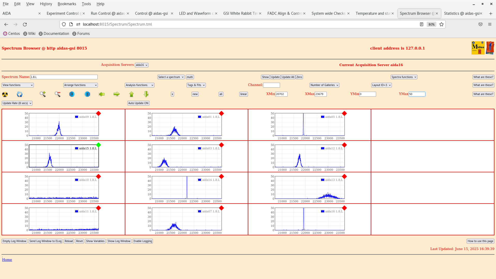Click the green right arrow icon
Image resolution: width=496 pixels, height=279 pixels.
117,94
